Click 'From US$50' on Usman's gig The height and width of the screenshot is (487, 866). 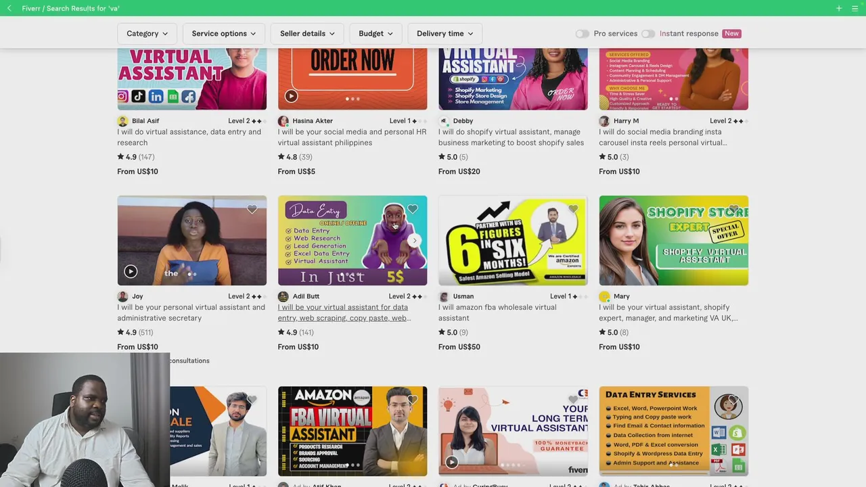pyautogui.click(x=459, y=347)
